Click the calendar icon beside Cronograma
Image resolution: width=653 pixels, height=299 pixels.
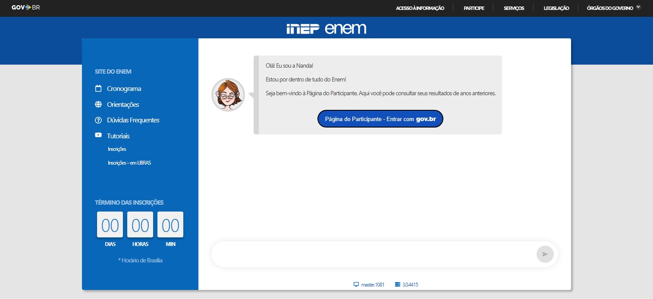coord(98,88)
